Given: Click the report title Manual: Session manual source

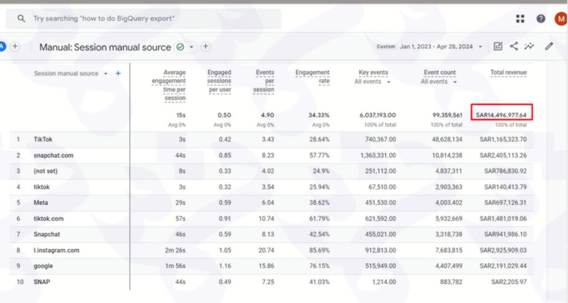Looking at the screenshot, I should (x=105, y=47).
